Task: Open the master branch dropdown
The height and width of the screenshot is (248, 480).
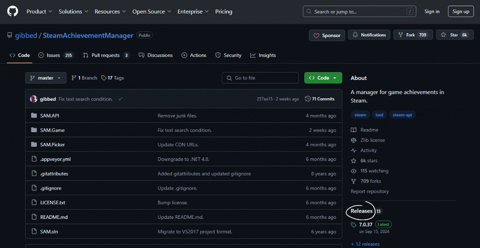Action: (46, 78)
